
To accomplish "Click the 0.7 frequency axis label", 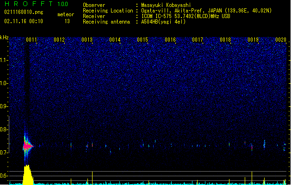I will pos(4,153).
